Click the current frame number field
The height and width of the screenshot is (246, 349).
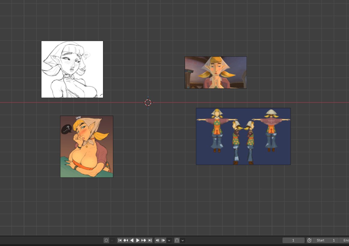[293, 240]
